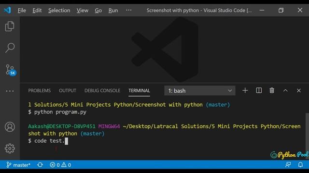Open errors and warnings count in status bar

click(60, 165)
